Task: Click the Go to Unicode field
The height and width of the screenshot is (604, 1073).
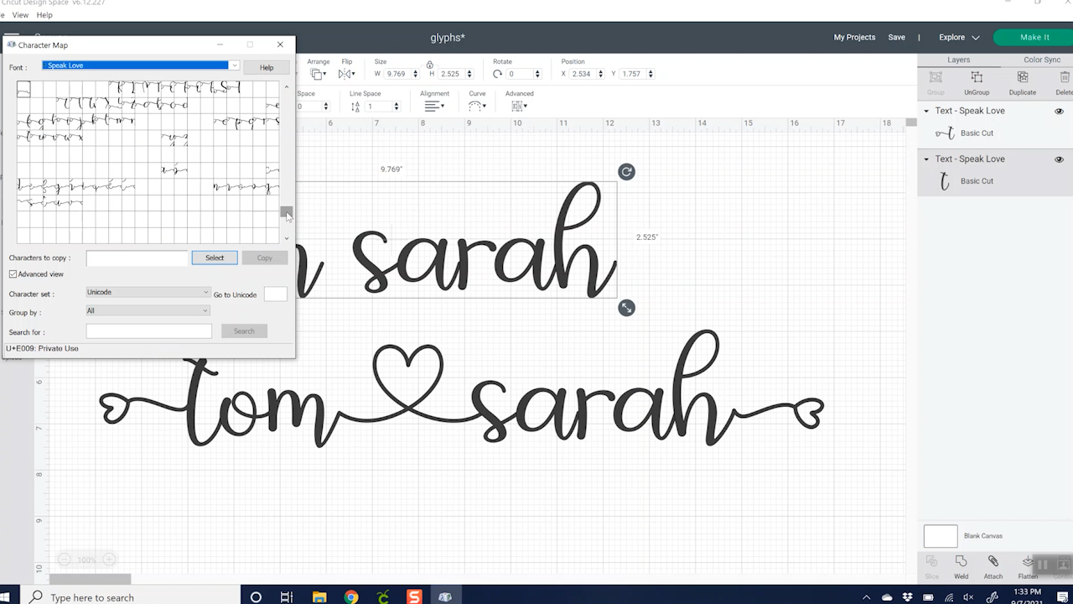Action: pyautogui.click(x=275, y=294)
